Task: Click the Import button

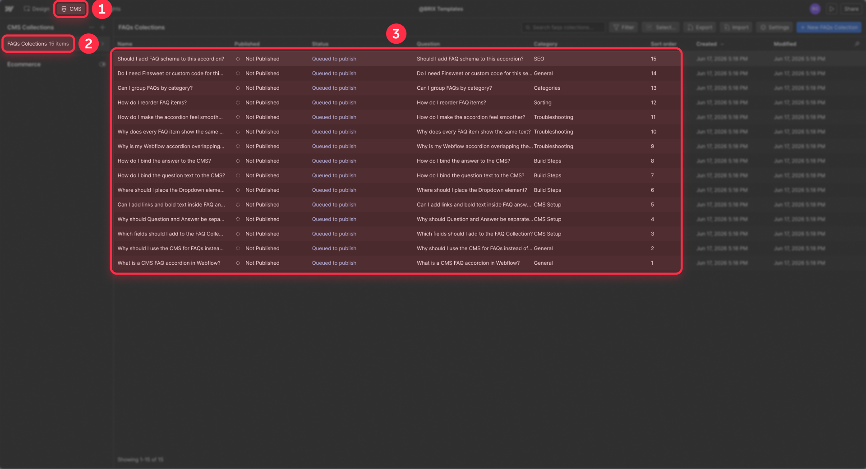Action: 736,28
